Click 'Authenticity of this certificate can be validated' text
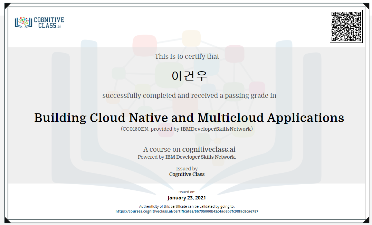This screenshot has height=225, width=372. [187, 206]
